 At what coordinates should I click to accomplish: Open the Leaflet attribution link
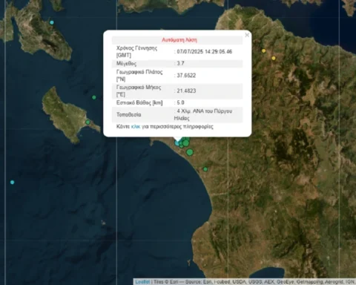pos(142,282)
